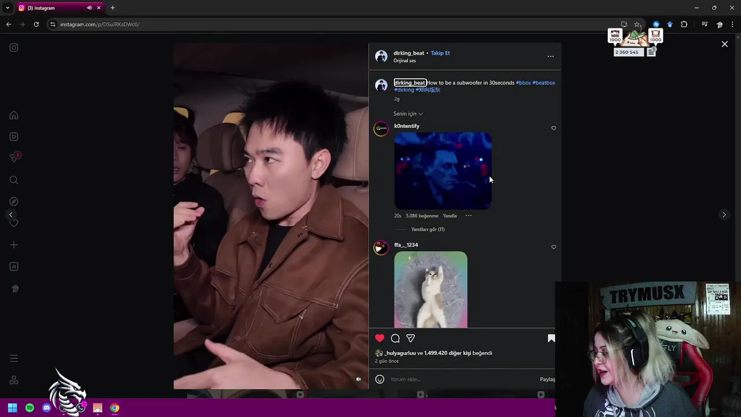Screen dimensions: 741x417
Task: Open profile avatar in sidebar
Action: click(14, 288)
